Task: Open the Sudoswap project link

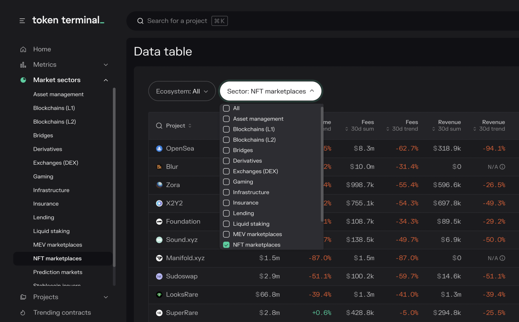Action: tap(182, 276)
